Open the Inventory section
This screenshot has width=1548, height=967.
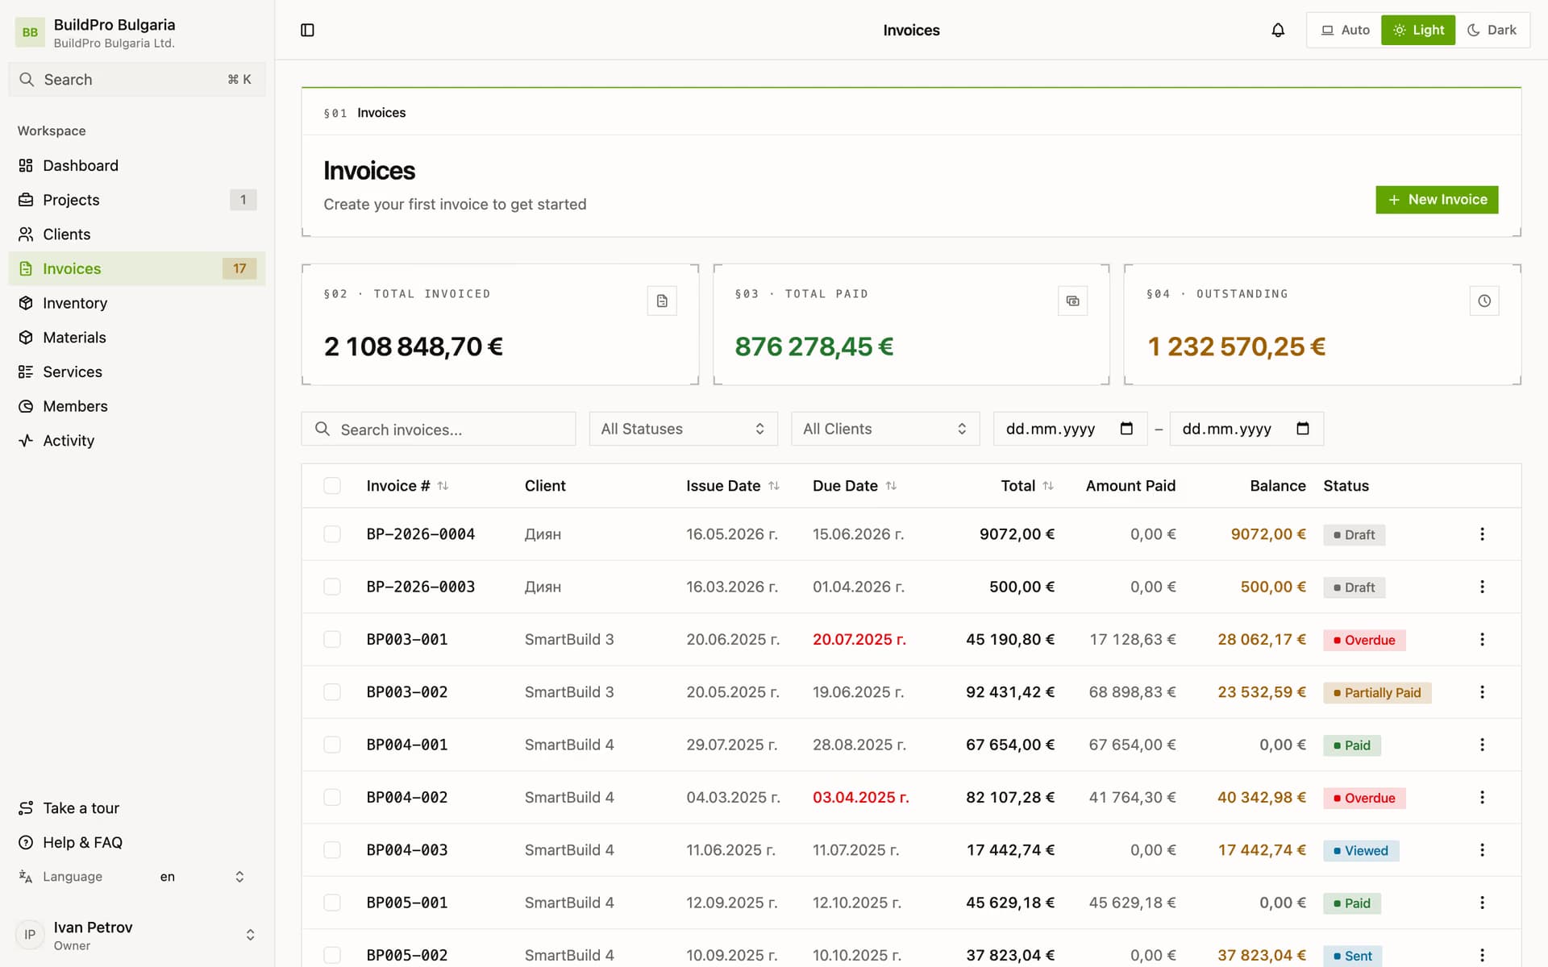[x=137, y=303]
